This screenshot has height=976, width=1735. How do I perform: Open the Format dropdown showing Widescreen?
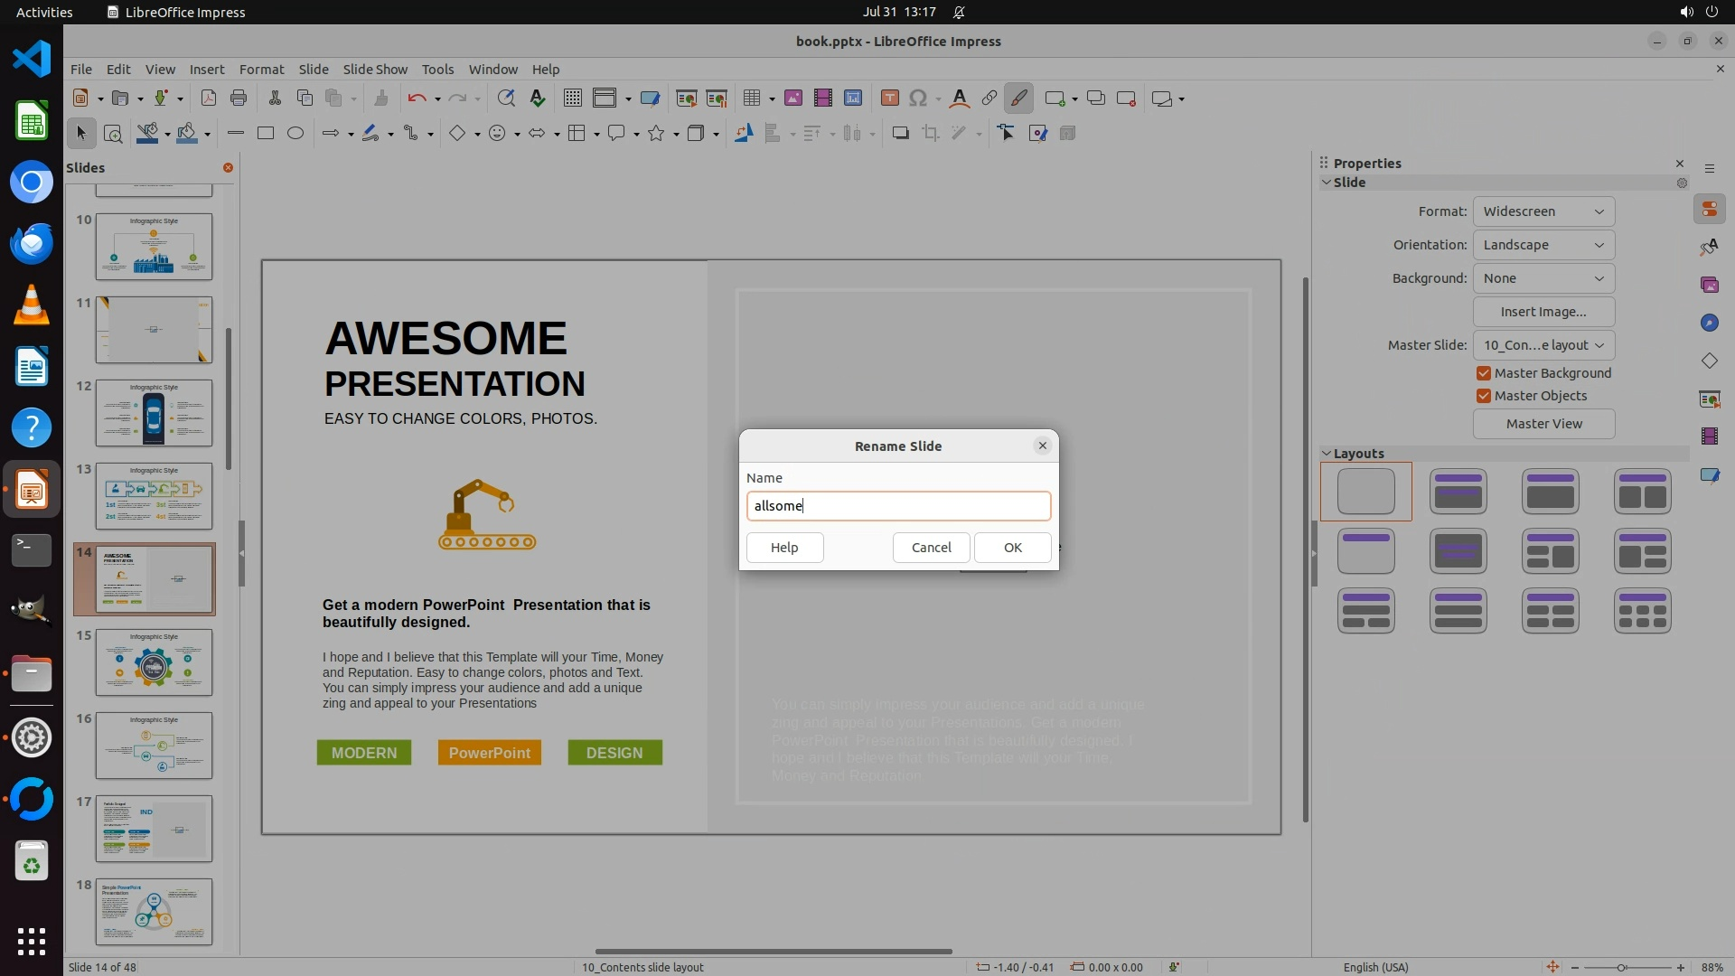(x=1543, y=211)
